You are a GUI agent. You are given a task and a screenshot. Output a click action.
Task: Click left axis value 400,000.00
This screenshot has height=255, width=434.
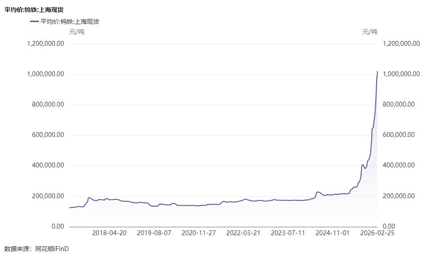point(49,165)
